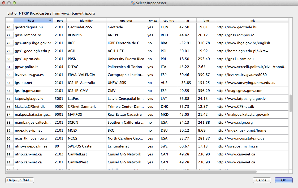This screenshot has width=298, height=188.
Task: Click the link http://www.scign.org
Action: (x=235, y=122)
